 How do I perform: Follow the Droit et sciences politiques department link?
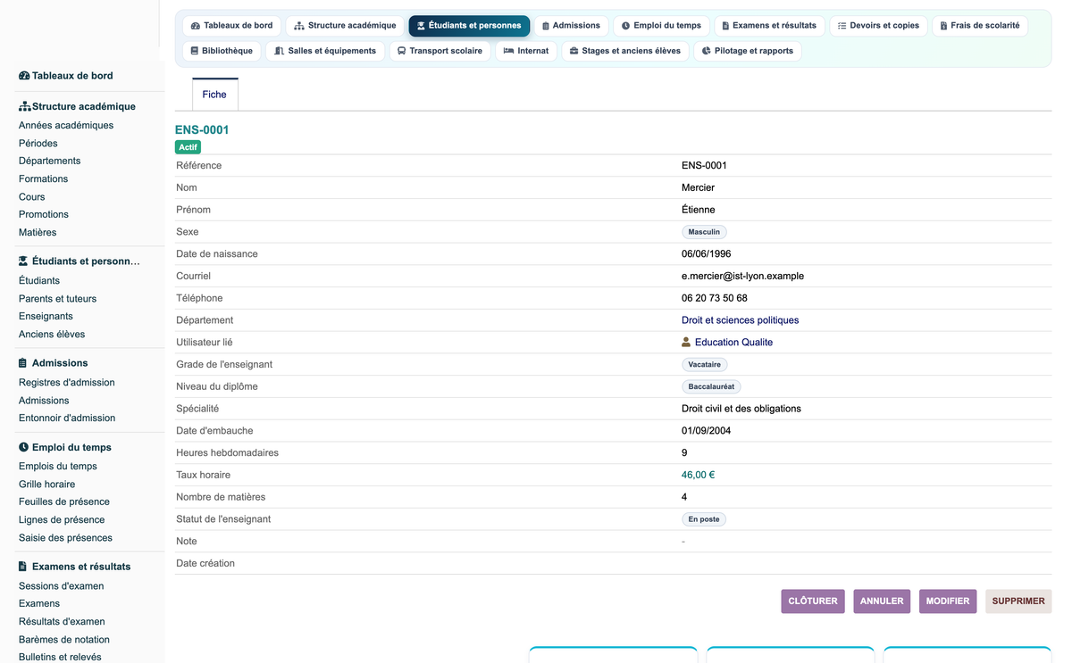[x=741, y=320]
